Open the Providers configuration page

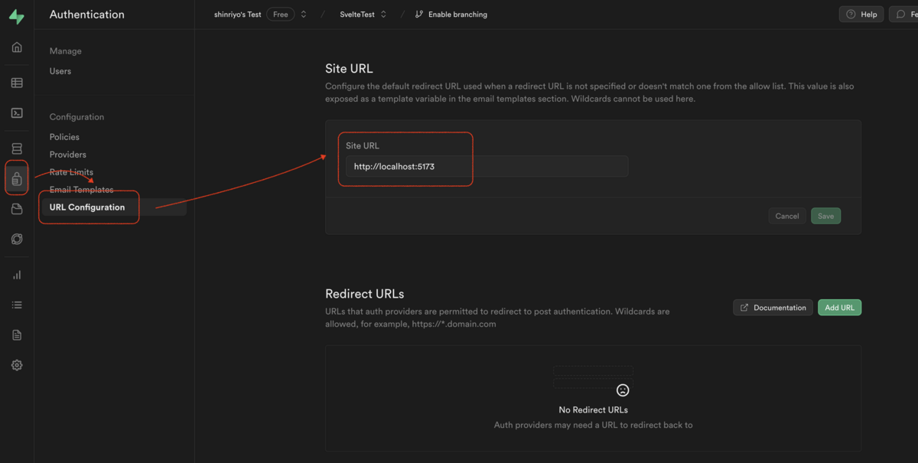point(68,155)
